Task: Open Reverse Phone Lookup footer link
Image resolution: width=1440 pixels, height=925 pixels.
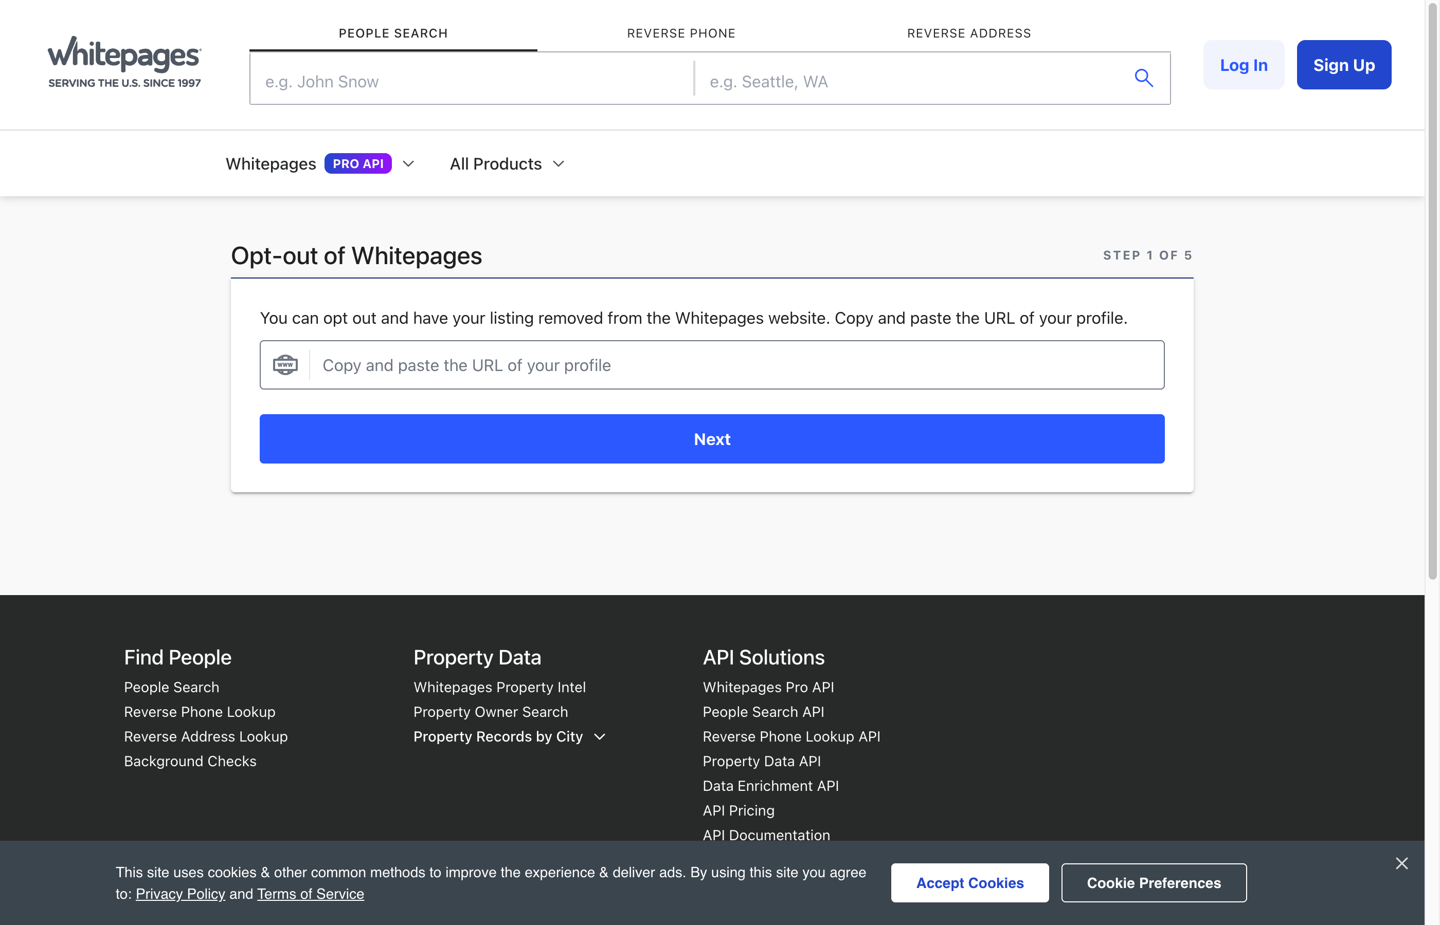Action: pos(200,712)
